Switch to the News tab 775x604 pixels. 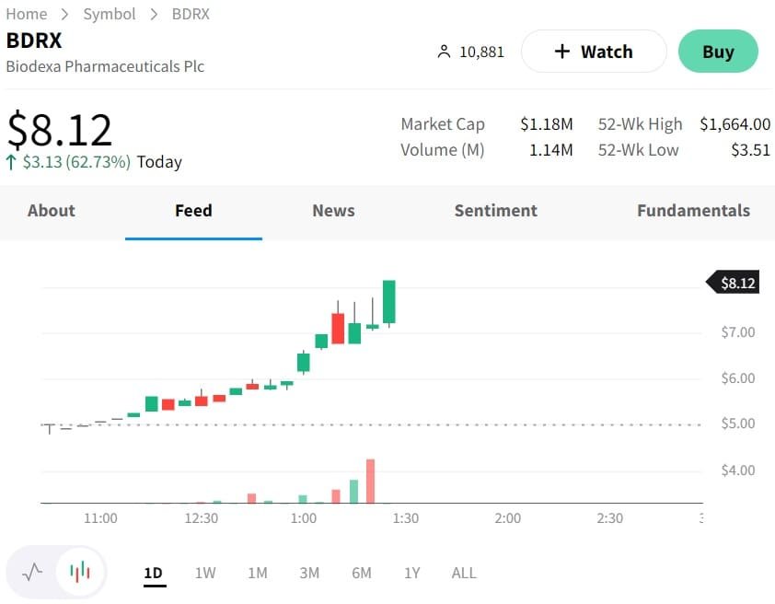[x=333, y=211]
